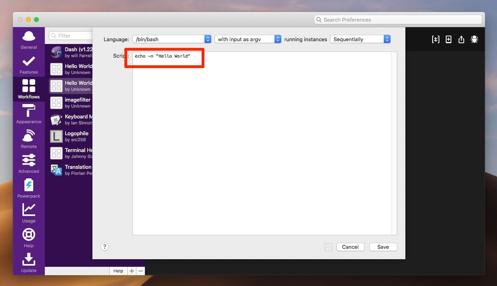Open the Features preferences pane
Viewport: 497px width, 286px height.
(x=29, y=65)
